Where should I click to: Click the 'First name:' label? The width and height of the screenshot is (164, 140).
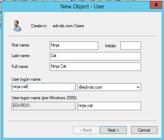[21, 45]
